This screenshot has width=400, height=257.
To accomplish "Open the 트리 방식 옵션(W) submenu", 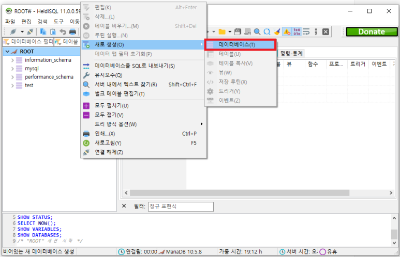I will [144, 124].
